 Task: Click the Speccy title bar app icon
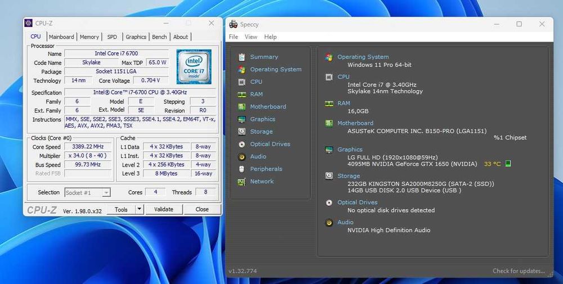coord(234,24)
